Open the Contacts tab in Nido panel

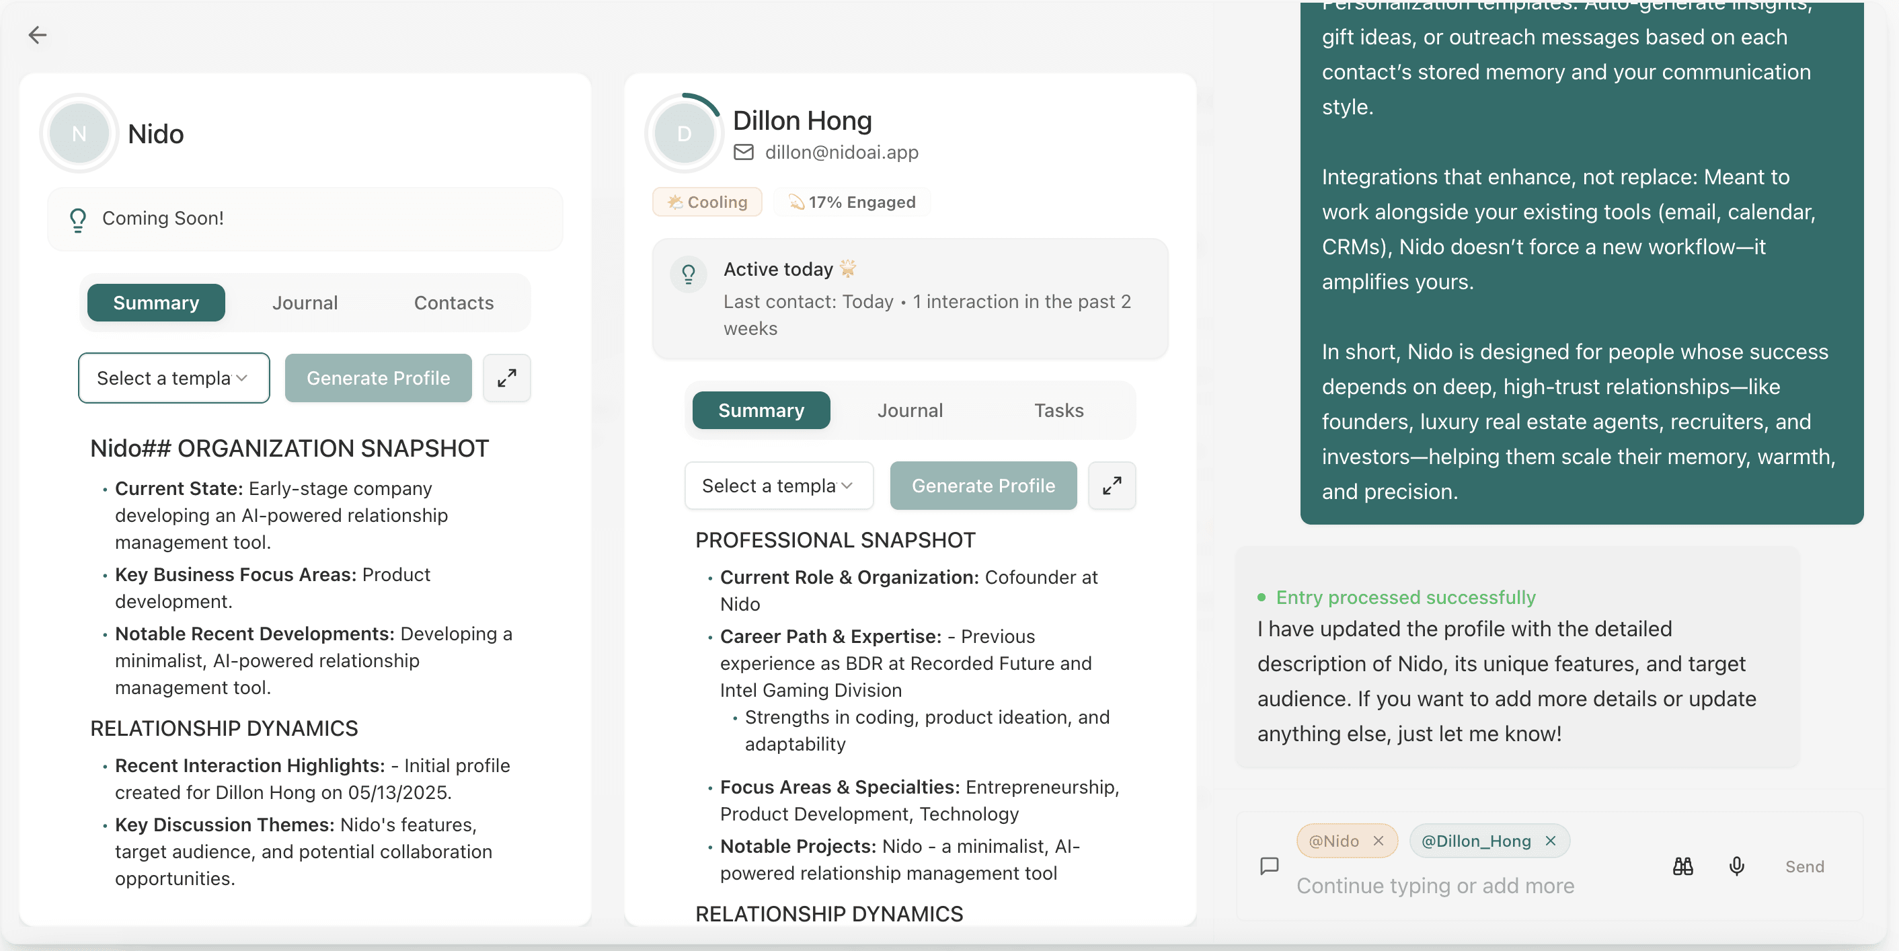[x=453, y=303]
